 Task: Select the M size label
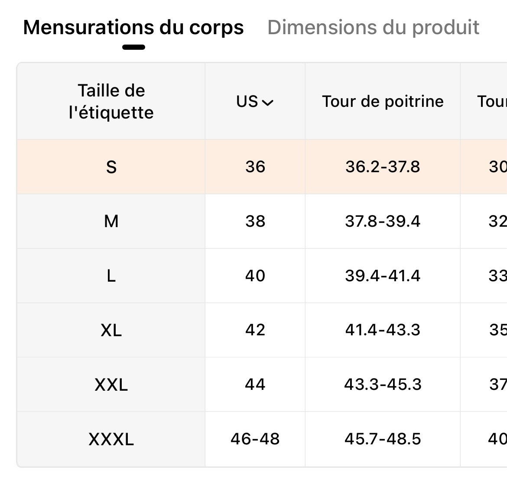[111, 222]
